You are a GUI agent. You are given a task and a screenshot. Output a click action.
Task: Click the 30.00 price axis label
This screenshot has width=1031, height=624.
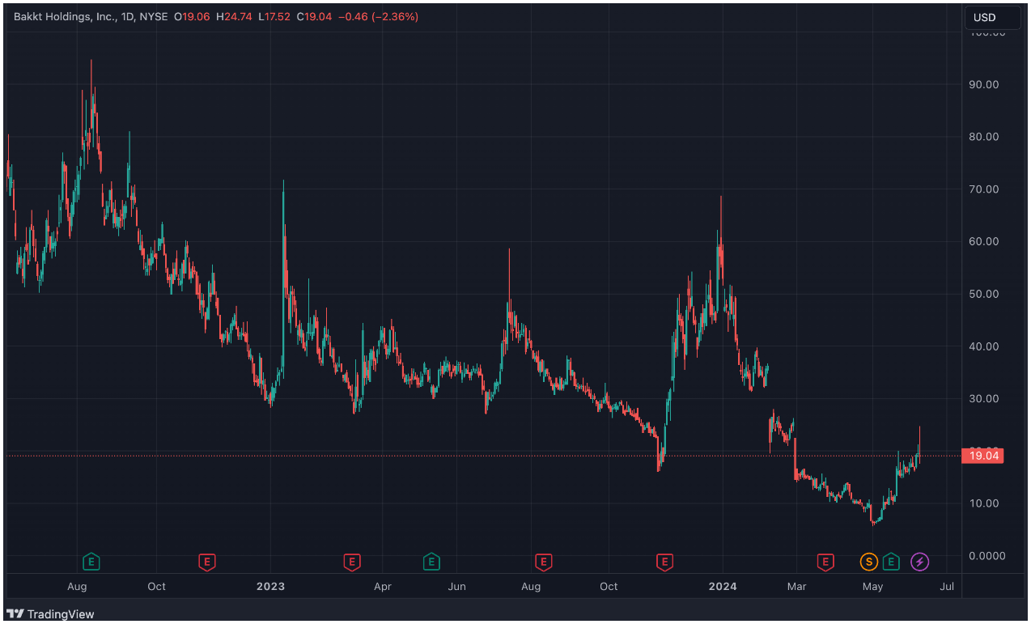pyautogui.click(x=985, y=399)
